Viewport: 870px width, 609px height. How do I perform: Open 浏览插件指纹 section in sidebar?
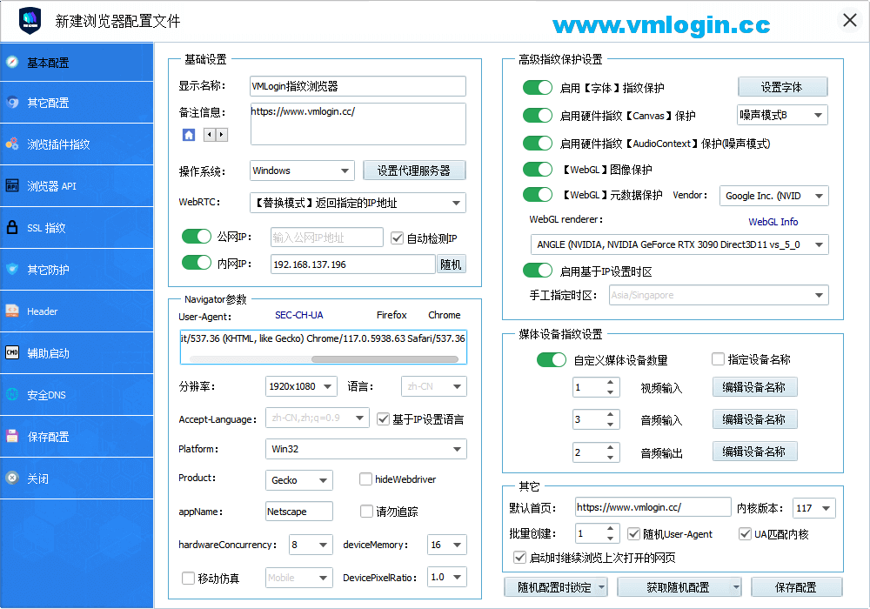tap(77, 144)
